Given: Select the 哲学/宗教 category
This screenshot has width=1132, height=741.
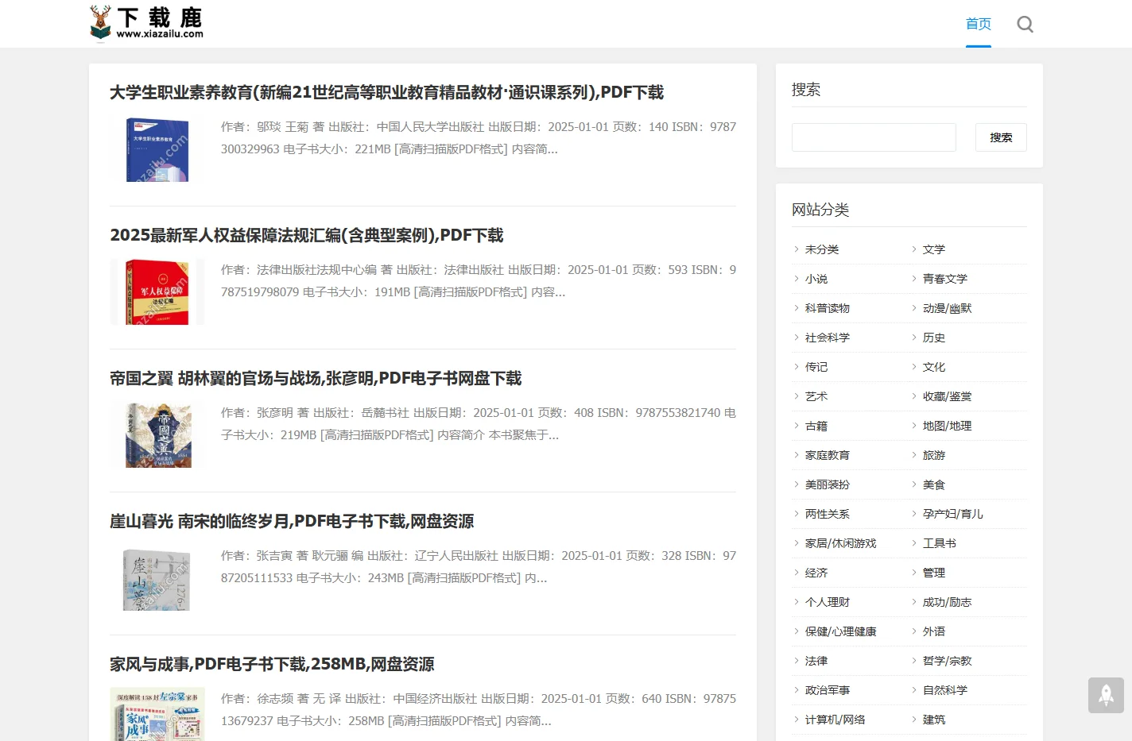Looking at the screenshot, I should coord(948,661).
